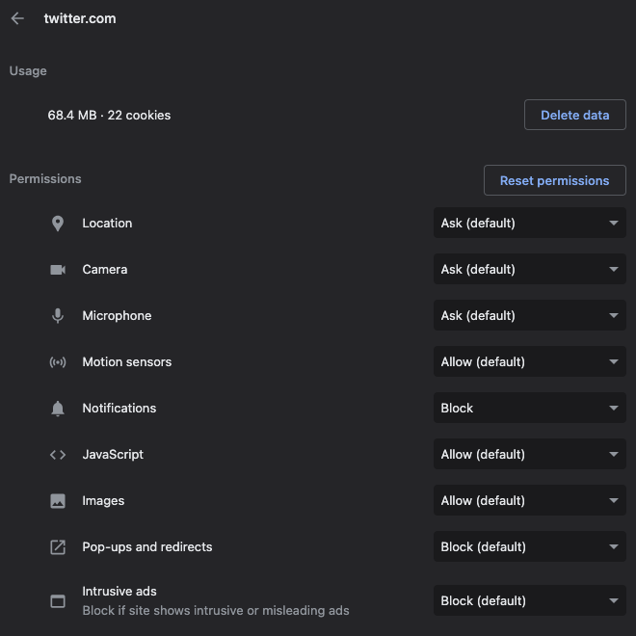Open the Pop-ups and redirects dropdown

530,546
